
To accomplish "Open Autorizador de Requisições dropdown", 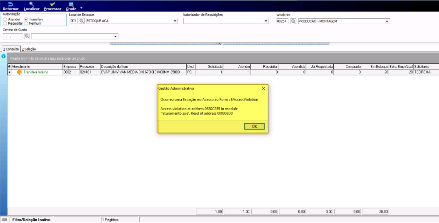I will [x=266, y=21].
